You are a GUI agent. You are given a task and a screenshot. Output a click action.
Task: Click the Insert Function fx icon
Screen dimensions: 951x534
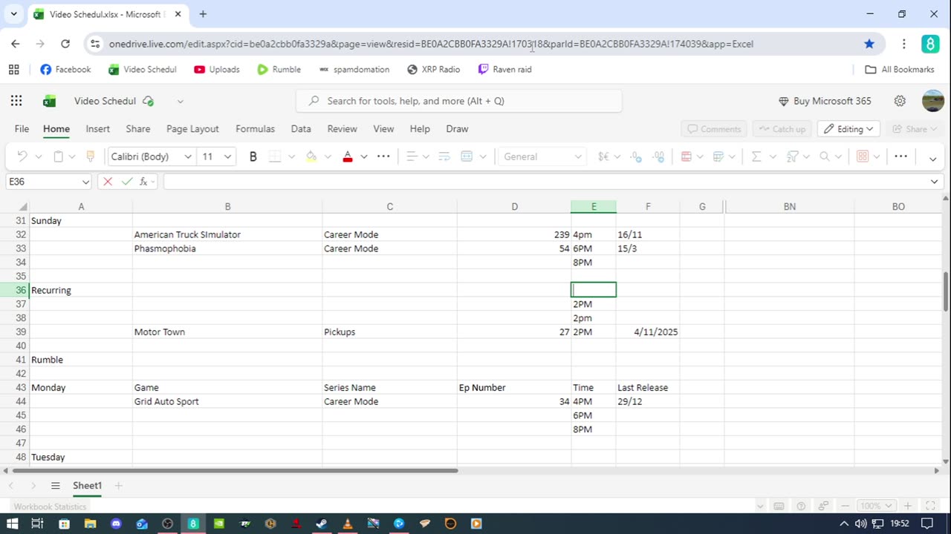pyautogui.click(x=145, y=182)
